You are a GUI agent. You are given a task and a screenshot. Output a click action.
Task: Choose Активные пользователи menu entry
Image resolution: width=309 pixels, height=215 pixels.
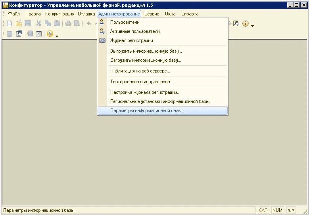pos(163,31)
